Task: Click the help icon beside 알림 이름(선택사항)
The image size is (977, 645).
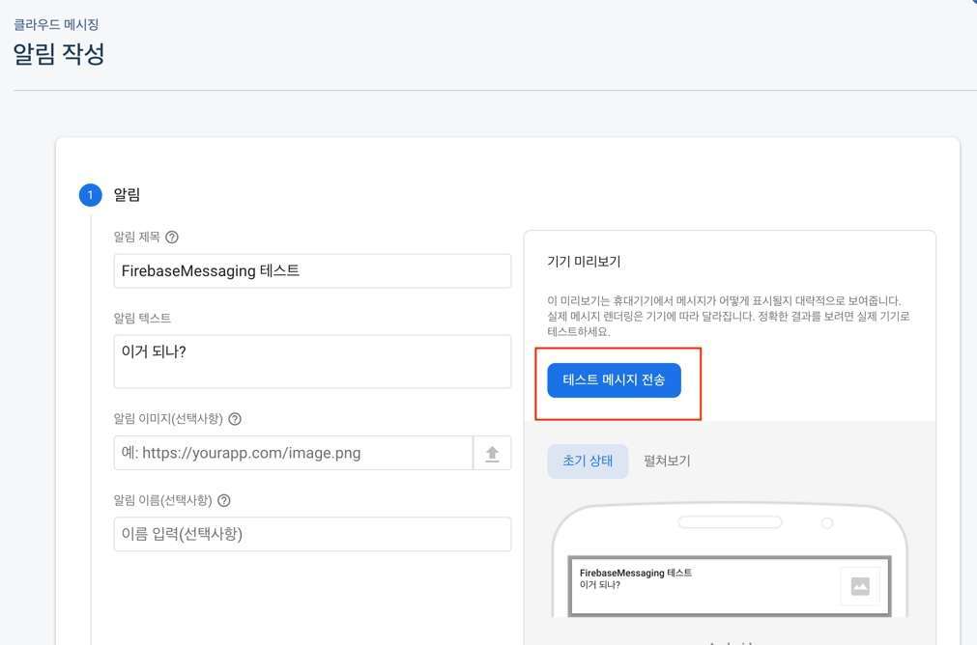Action: pos(224,501)
